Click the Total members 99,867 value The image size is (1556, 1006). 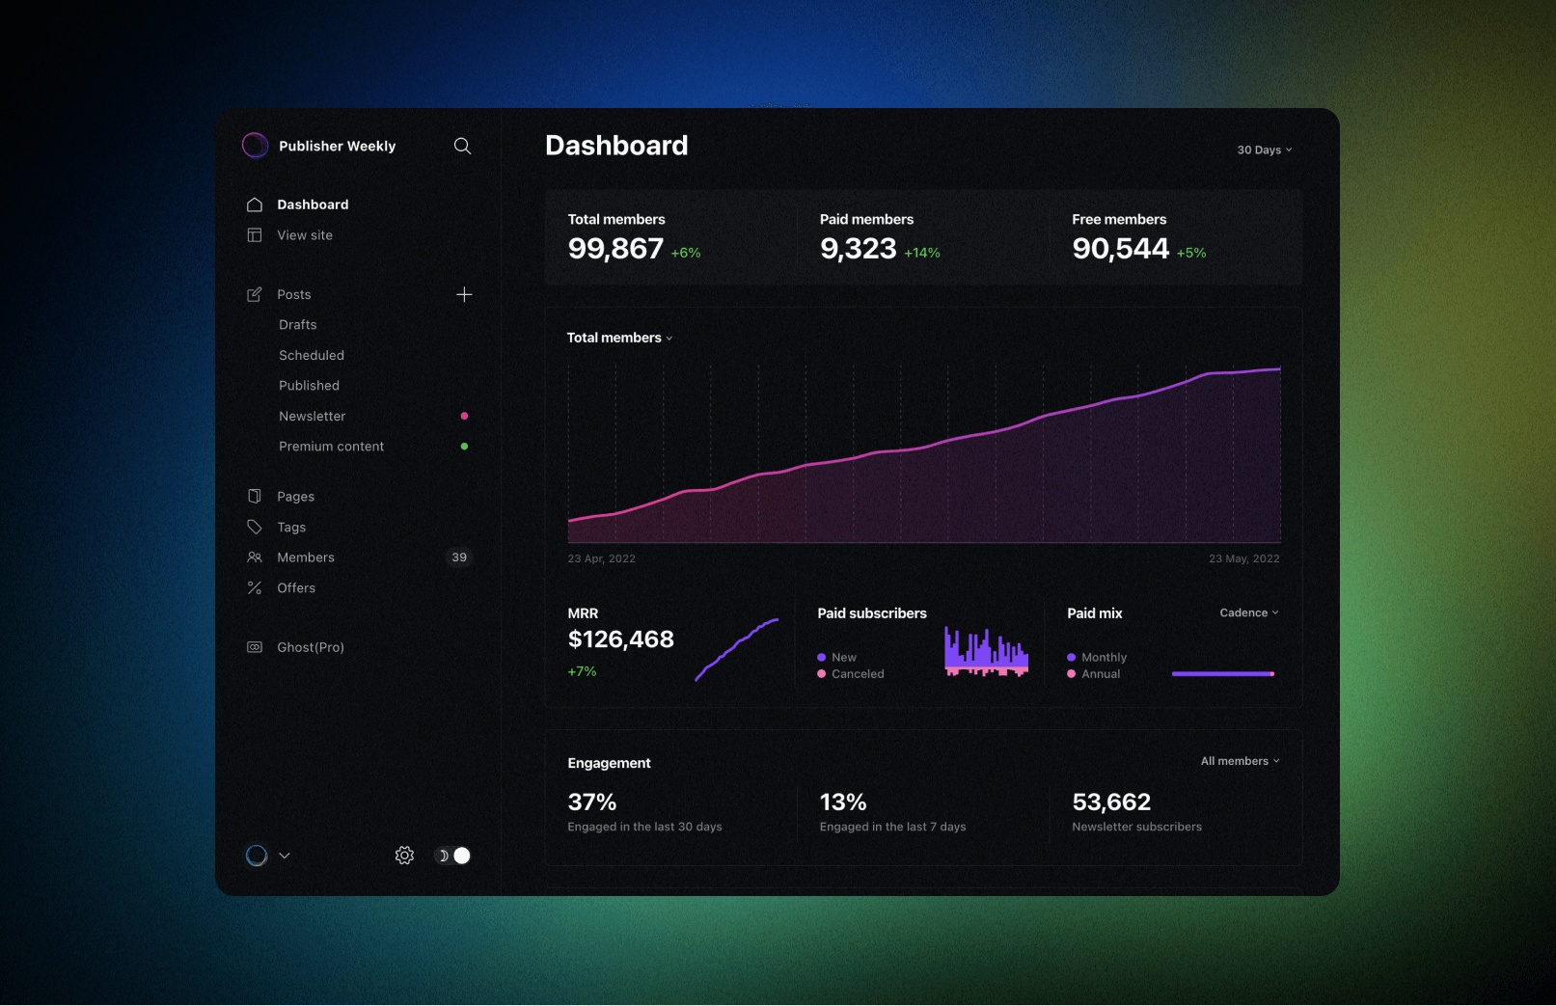615,249
